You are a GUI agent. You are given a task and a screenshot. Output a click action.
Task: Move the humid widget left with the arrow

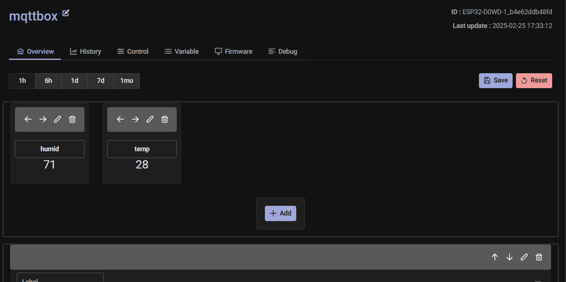pyautogui.click(x=28, y=119)
